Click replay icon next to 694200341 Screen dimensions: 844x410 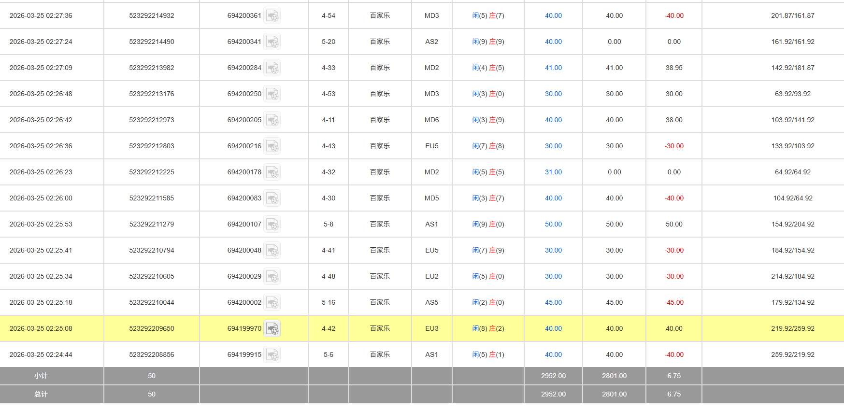pos(272,42)
